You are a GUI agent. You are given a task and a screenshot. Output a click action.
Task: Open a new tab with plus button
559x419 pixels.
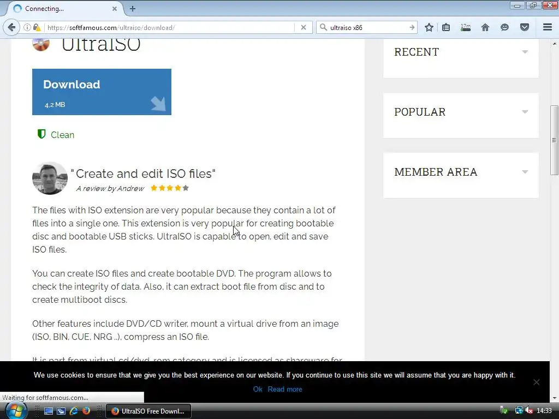click(133, 9)
